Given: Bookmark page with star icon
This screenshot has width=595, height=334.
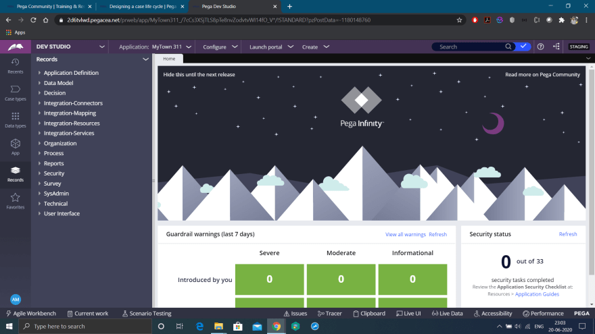Looking at the screenshot, I should [459, 20].
